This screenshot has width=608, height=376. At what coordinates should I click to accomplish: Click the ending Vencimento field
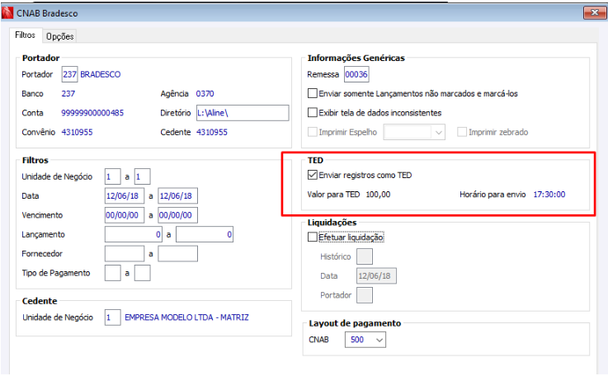[177, 215]
